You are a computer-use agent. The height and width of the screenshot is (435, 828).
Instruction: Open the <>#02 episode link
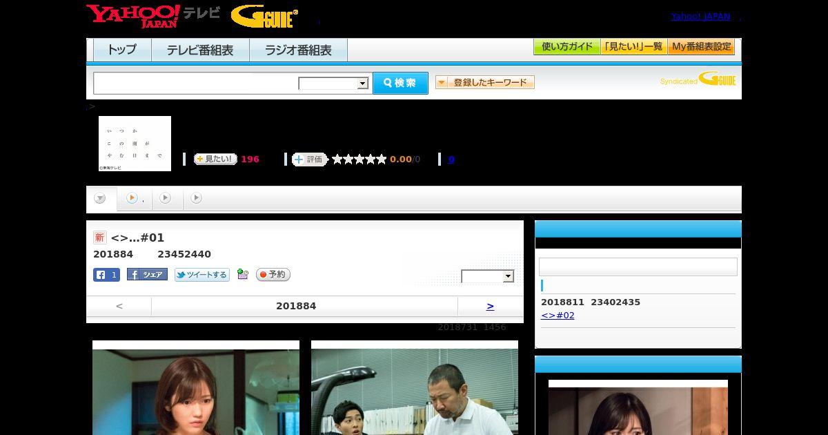coord(558,316)
